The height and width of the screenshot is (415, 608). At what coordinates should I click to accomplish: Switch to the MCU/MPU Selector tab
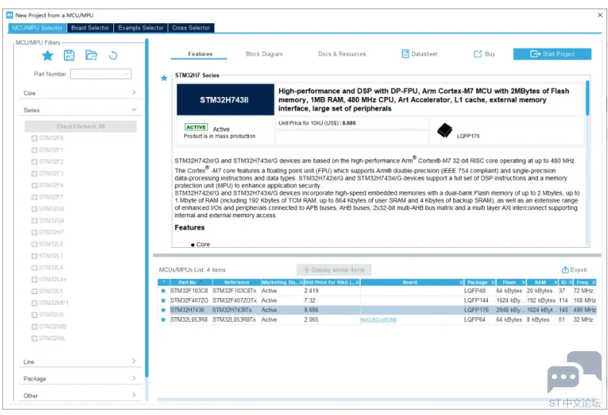[x=37, y=28]
